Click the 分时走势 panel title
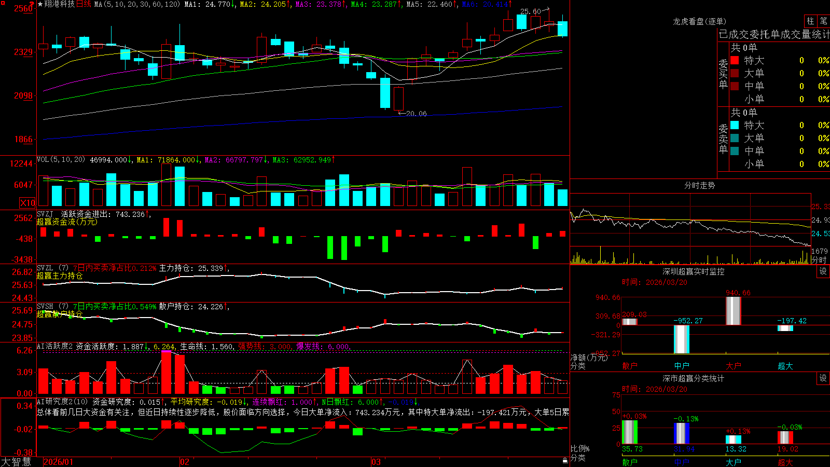This screenshot has height=467, width=830. coord(699,185)
